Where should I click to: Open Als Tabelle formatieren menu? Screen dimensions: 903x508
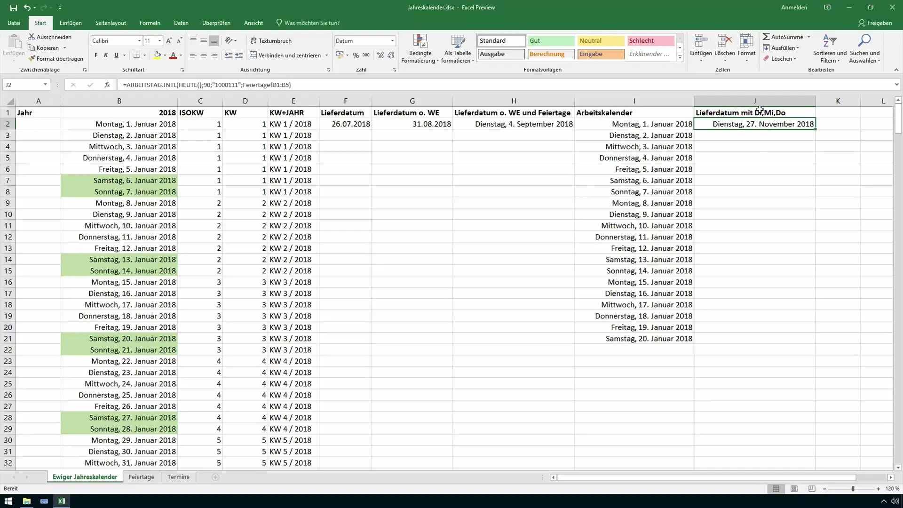(x=458, y=48)
